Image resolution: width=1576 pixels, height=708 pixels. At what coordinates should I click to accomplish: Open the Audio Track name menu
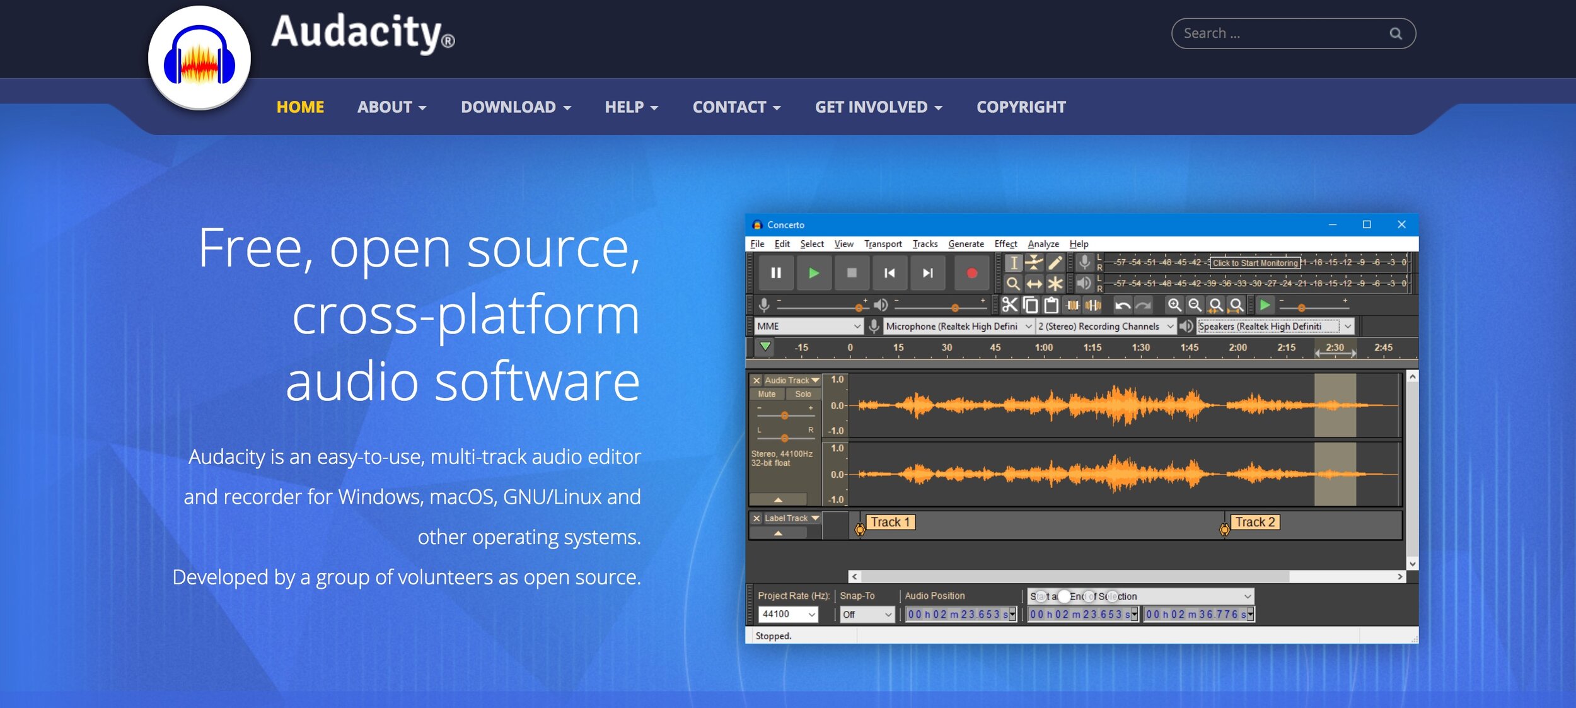coord(792,380)
